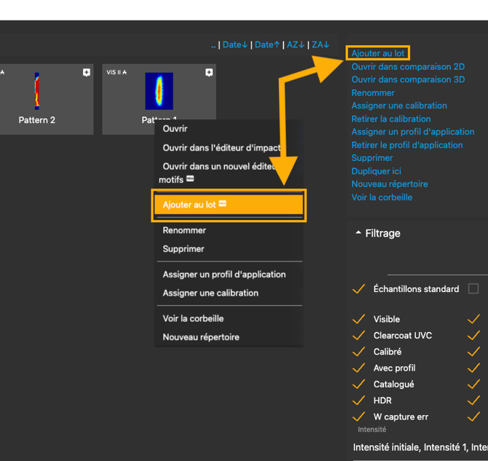Uncheck the Visible filter
Viewport: 488px width, 461px height.
(358, 319)
